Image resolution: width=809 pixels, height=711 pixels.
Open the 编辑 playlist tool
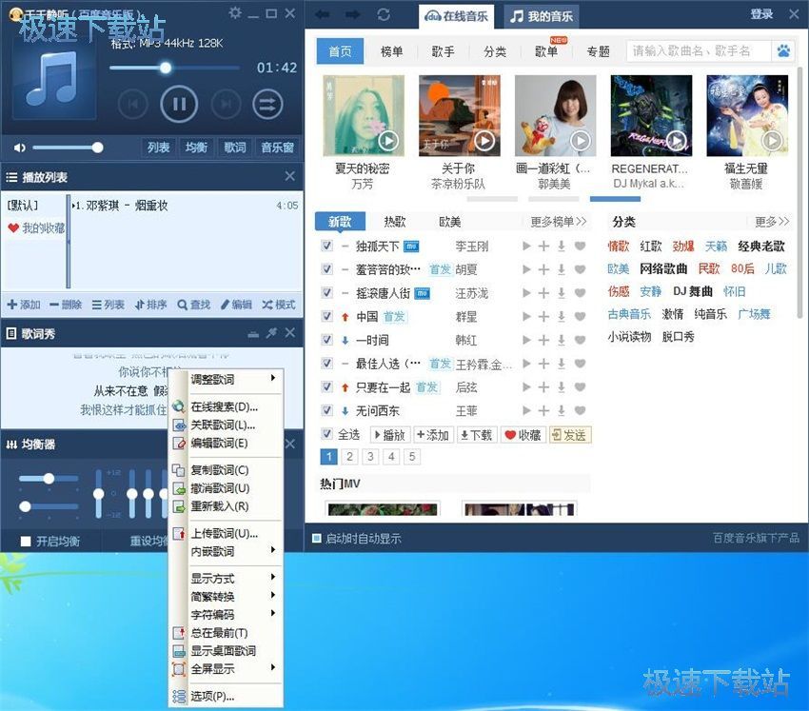(x=236, y=305)
